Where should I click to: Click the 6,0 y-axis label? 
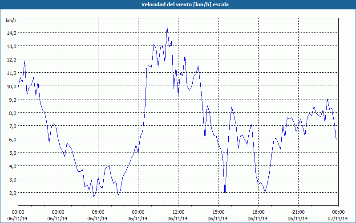click(x=13, y=140)
